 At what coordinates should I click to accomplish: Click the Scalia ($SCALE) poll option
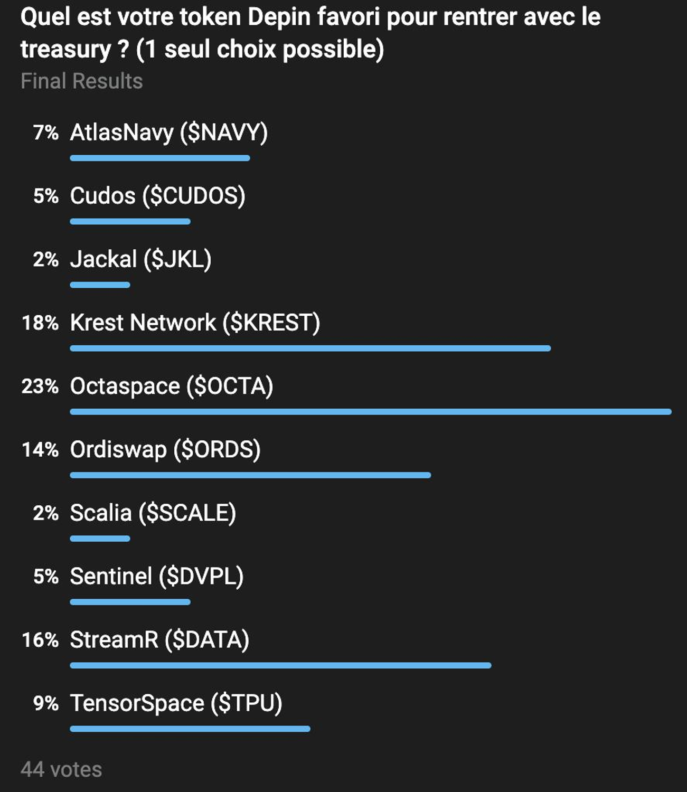click(153, 513)
